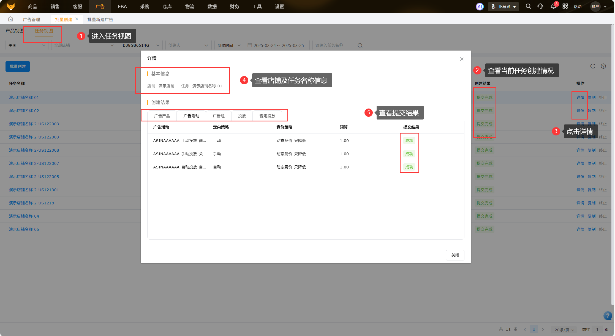Open the 20条/页 page size dropdown
Viewport: 615px width, 336px height.
coord(564,330)
